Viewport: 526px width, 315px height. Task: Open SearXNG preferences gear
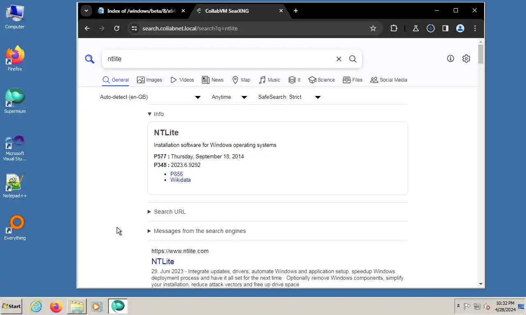coord(466,59)
